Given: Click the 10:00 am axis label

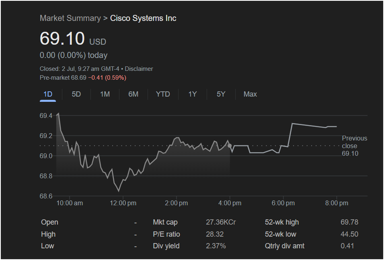Looking at the screenshot, I should click(70, 203).
